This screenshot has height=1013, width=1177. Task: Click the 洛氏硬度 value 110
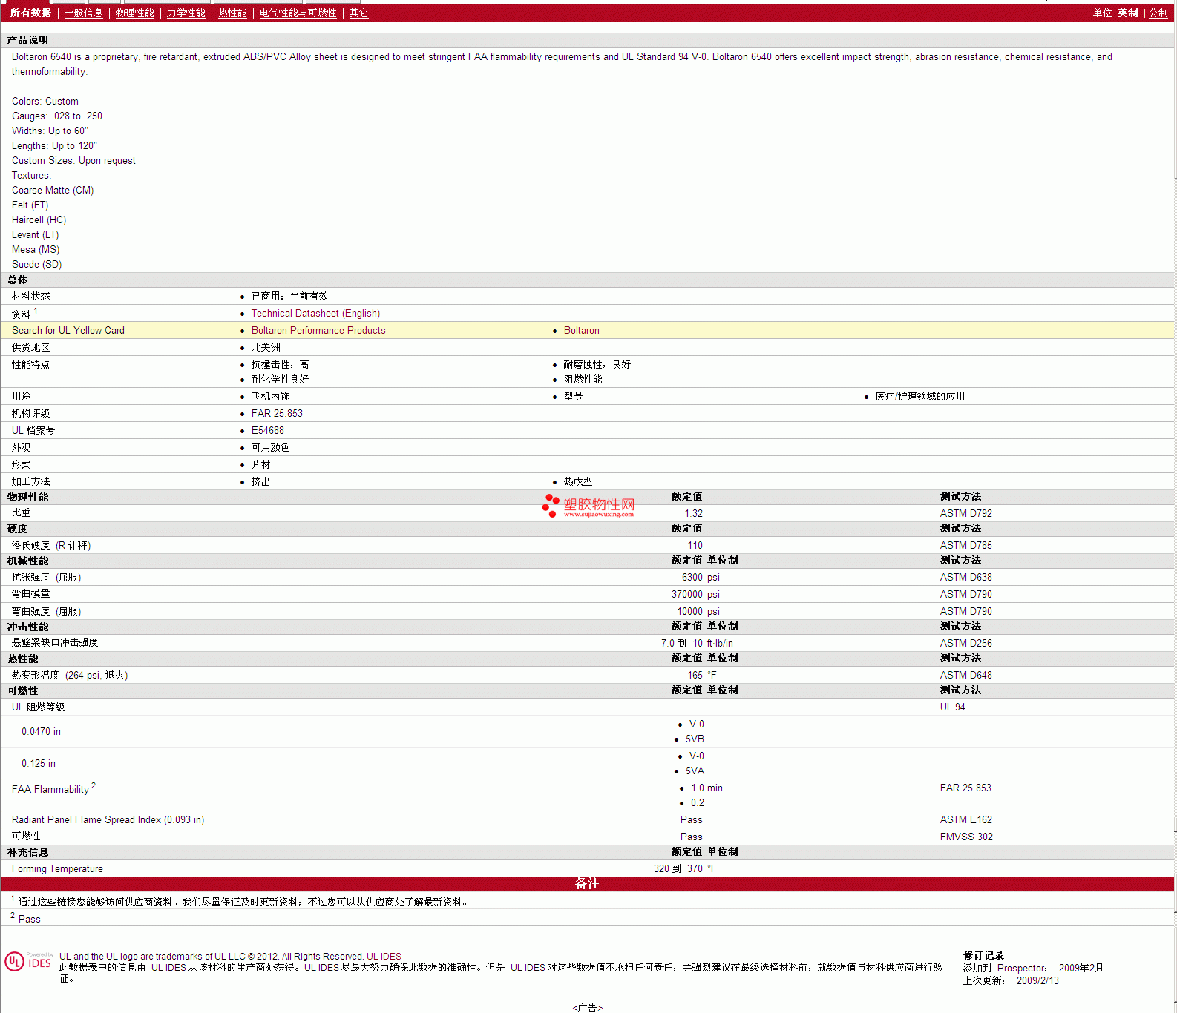pyautogui.click(x=695, y=546)
